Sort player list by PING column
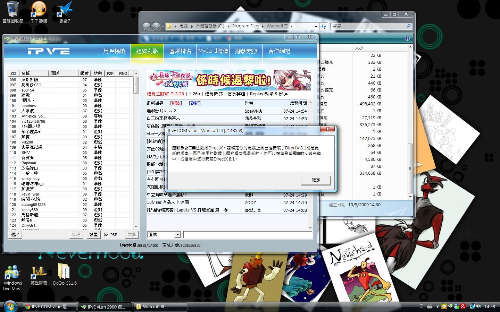The height and width of the screenshot is (312, 500). pyautogui.click(x=123, y=73)
